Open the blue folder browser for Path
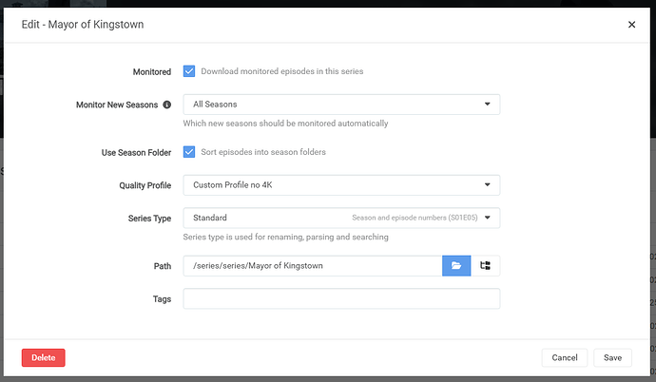 pos(456,266)
